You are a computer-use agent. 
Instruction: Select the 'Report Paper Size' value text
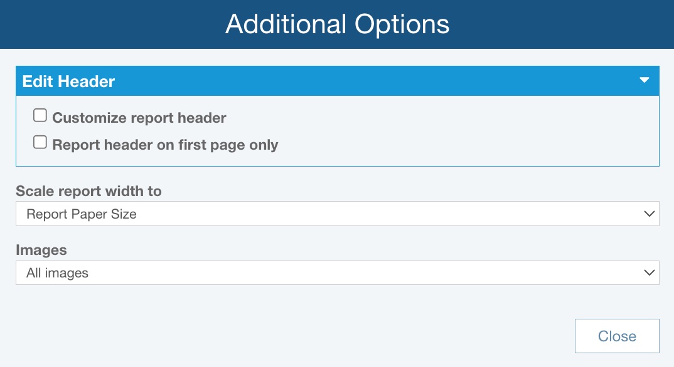tap(82, 214)
